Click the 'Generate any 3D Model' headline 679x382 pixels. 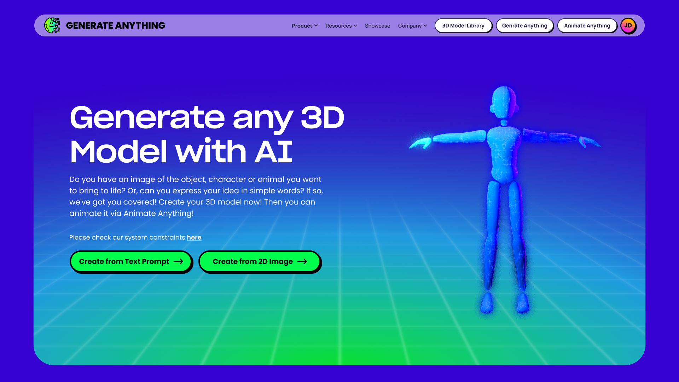tap(207, 134)
